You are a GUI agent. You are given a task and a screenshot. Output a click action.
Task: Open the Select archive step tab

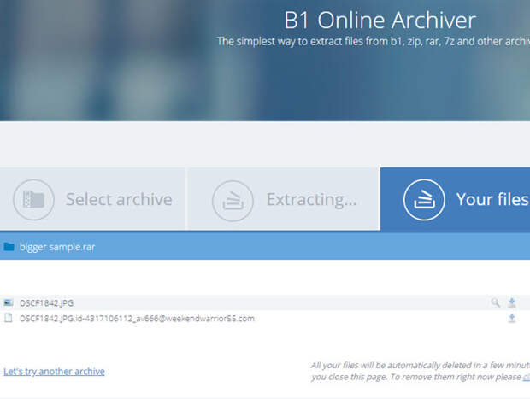tap(92, 199)
